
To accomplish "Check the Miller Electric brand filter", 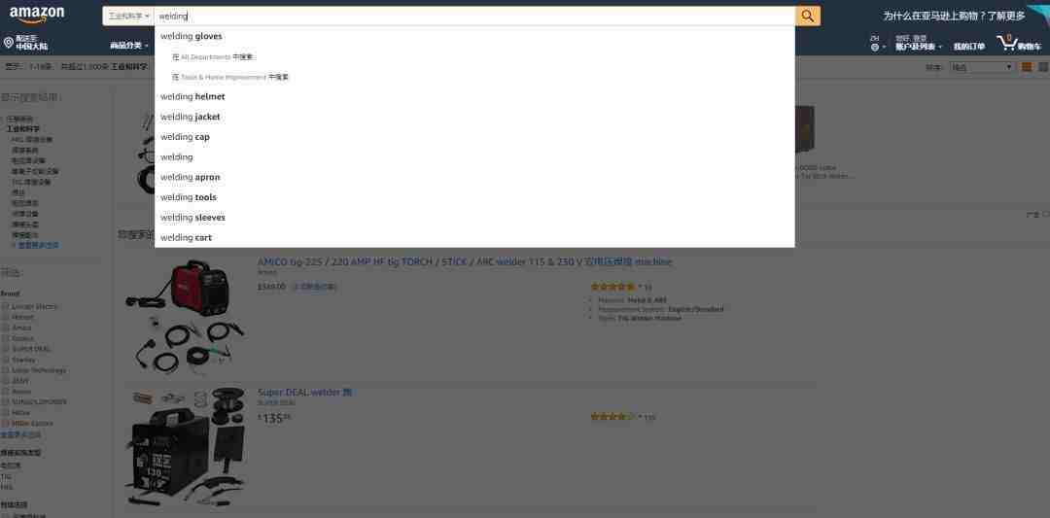I will coord(6,424).
